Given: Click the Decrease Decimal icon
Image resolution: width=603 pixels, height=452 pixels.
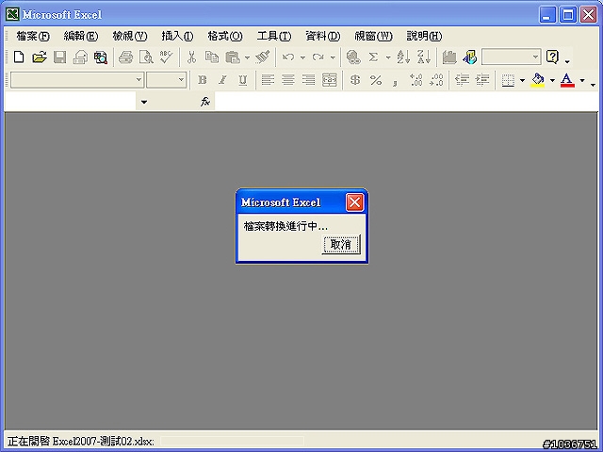Looking at the screenshot, I should pyautogui.click(x=436, y=80).
